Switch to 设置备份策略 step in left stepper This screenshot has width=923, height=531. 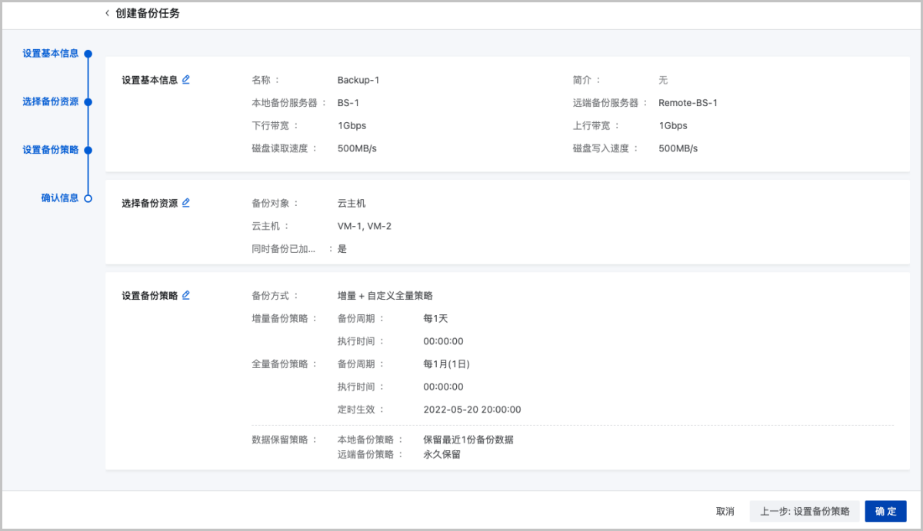coord(50,150)
